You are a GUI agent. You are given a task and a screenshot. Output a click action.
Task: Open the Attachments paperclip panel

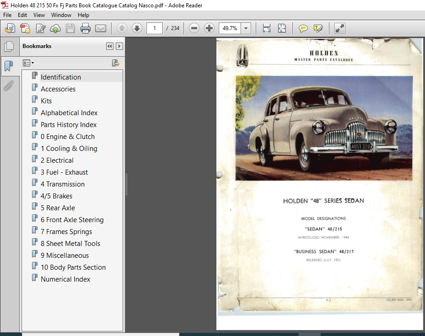(9, 86)
